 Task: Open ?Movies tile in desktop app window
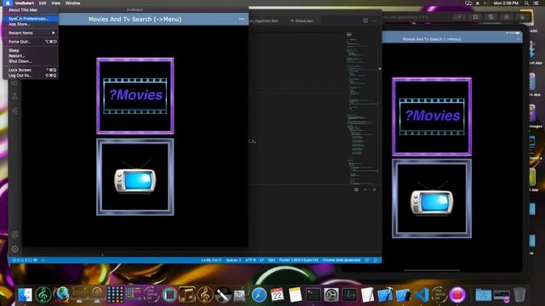tap(135, 96)
